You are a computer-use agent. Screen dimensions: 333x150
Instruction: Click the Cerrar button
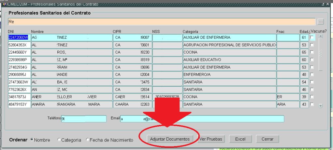click(267, 139)
